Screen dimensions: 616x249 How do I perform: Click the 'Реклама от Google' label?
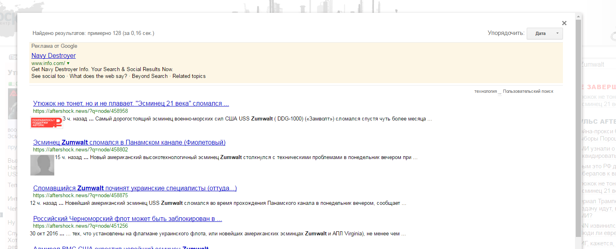point(54,46)
